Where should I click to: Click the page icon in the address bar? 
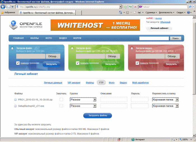click(x=17, y=7)
